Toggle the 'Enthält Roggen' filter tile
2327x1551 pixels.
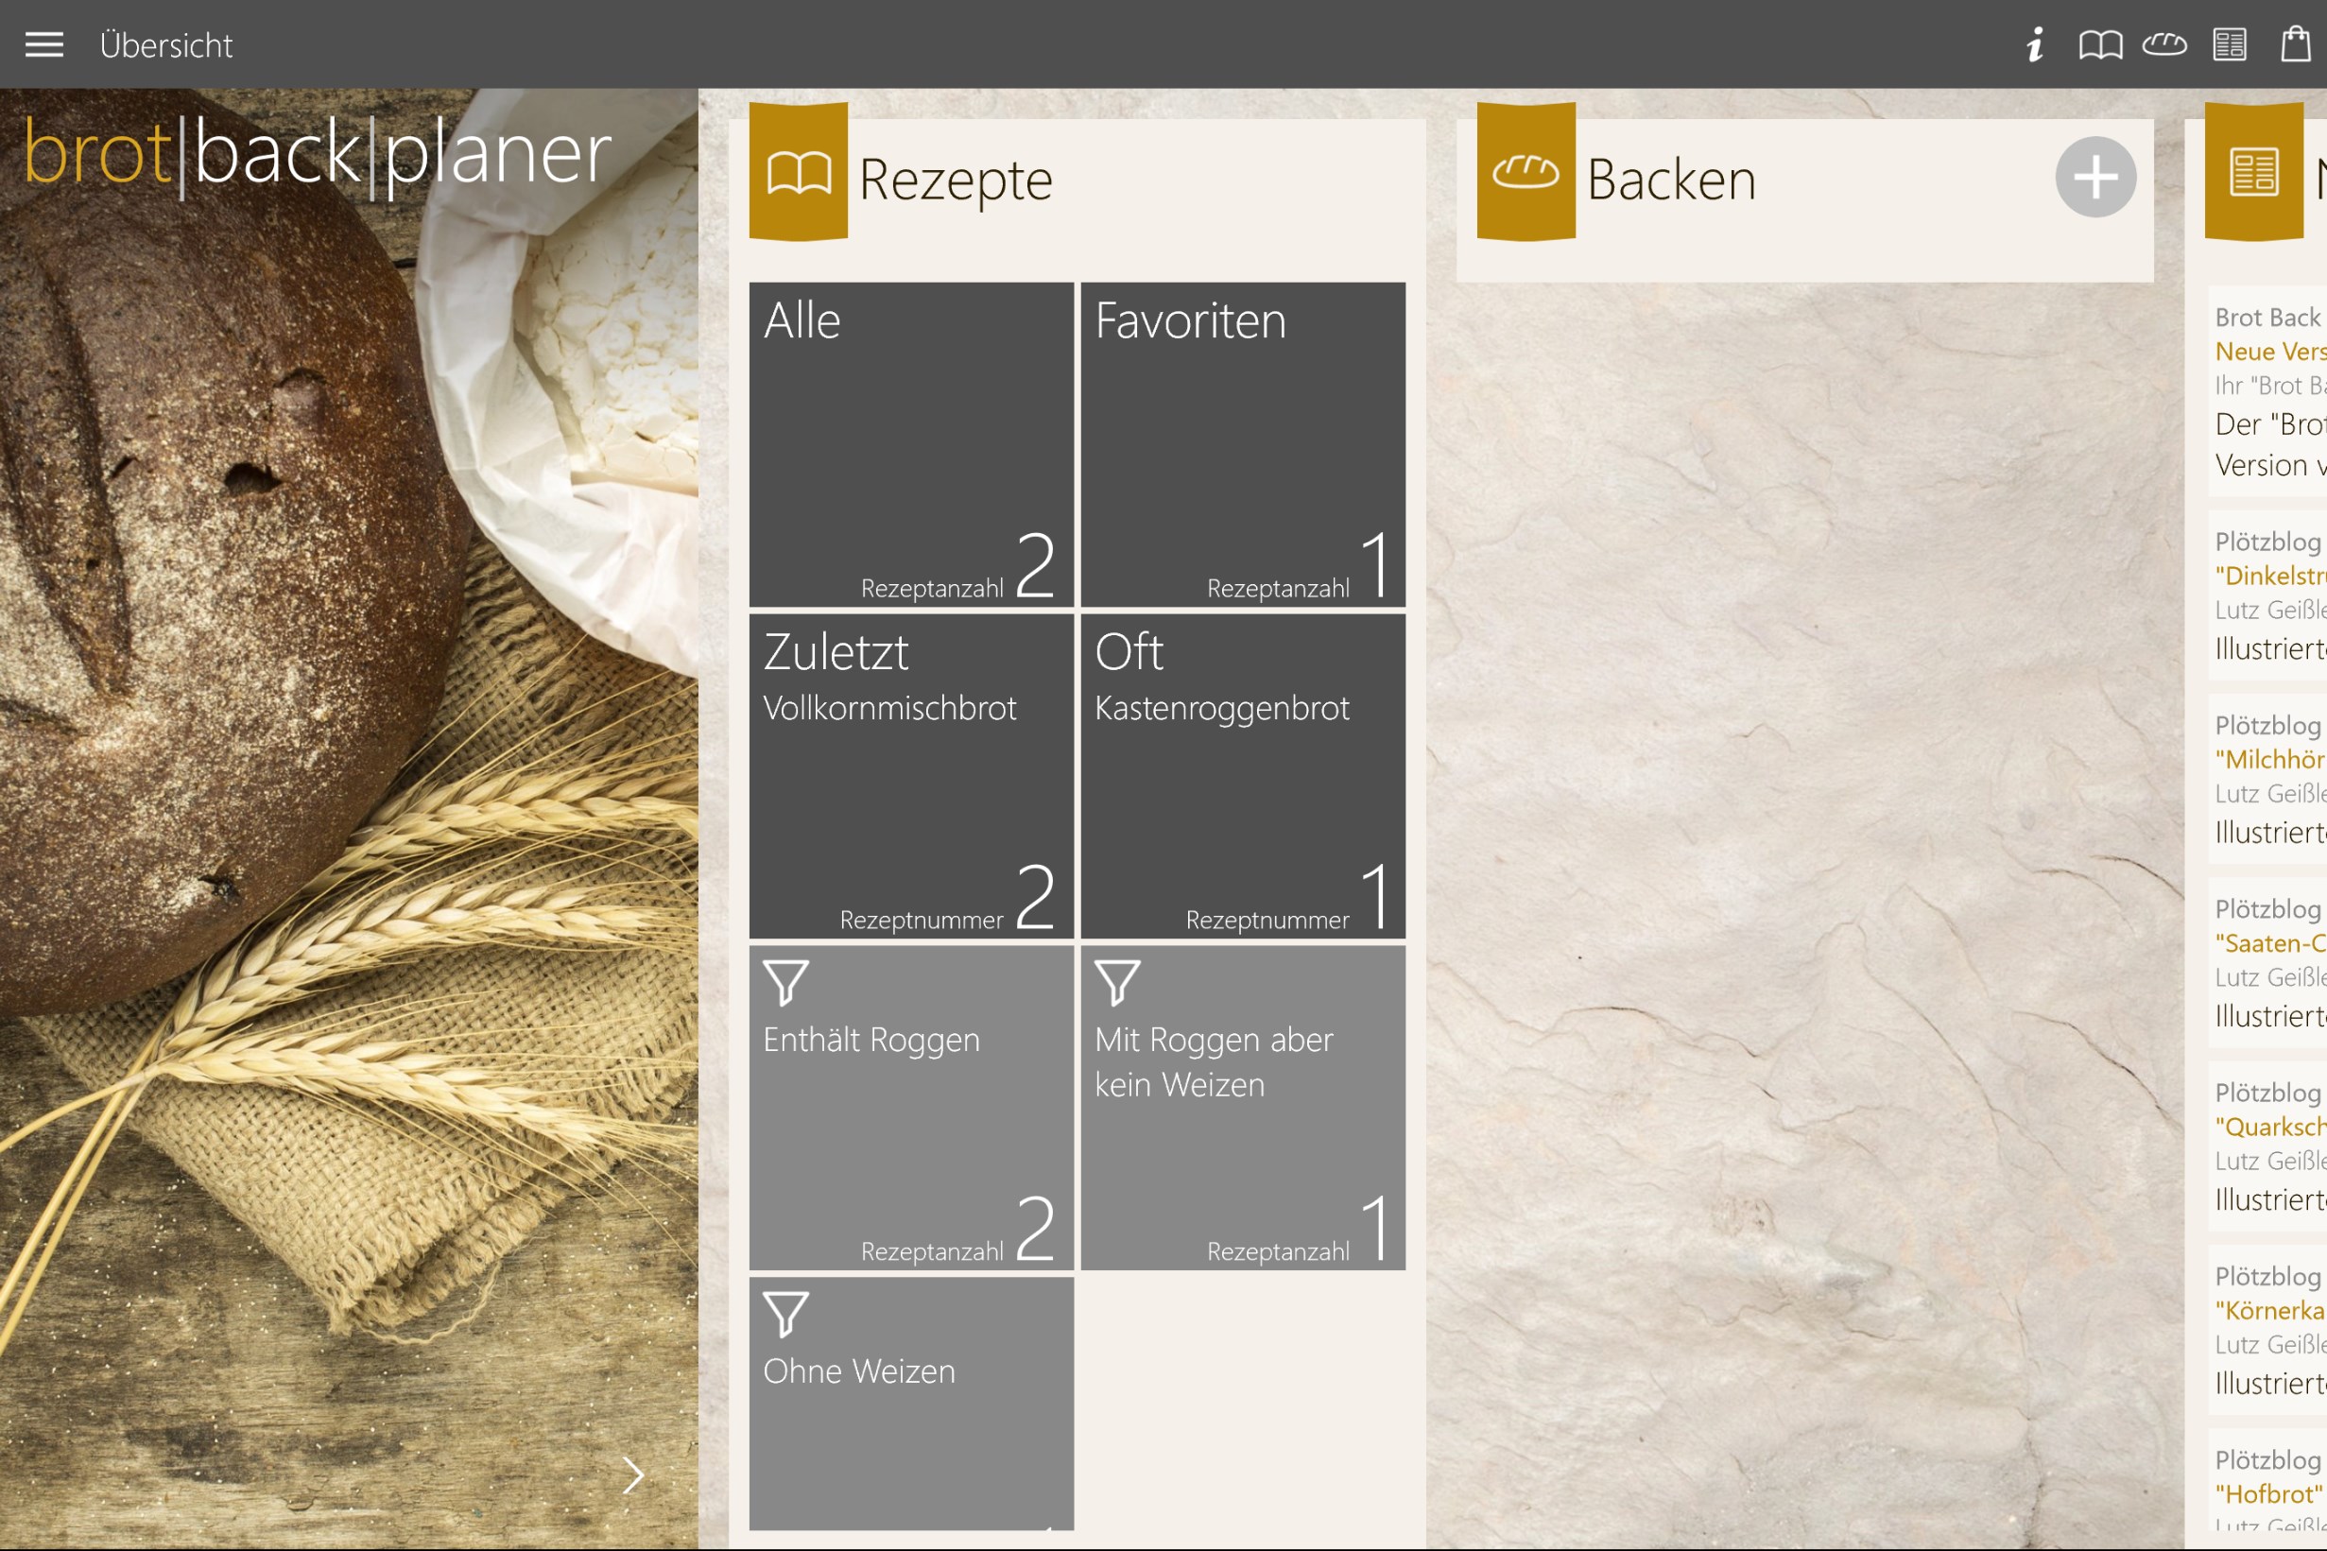tap(910, 1108)
